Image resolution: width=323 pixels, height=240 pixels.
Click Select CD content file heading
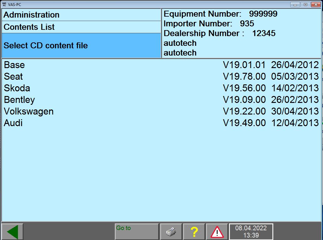[81, 45]
